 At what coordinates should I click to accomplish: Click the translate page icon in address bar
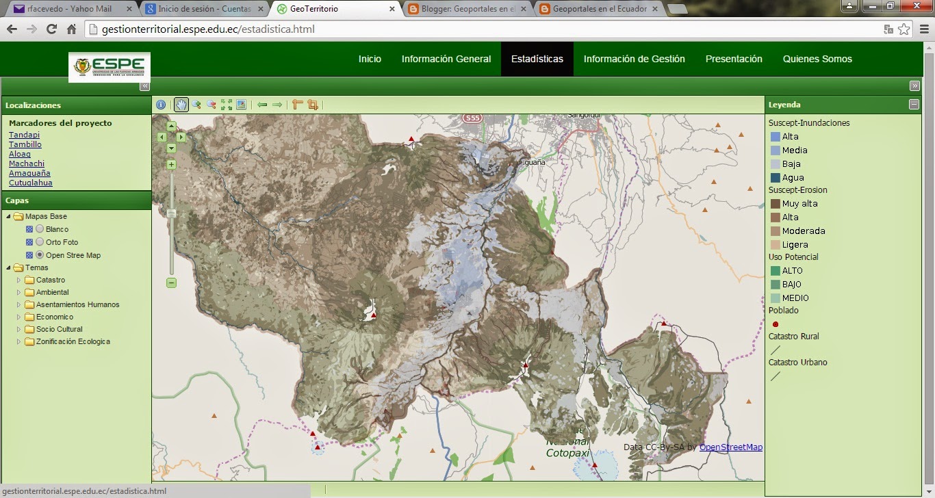888,29
